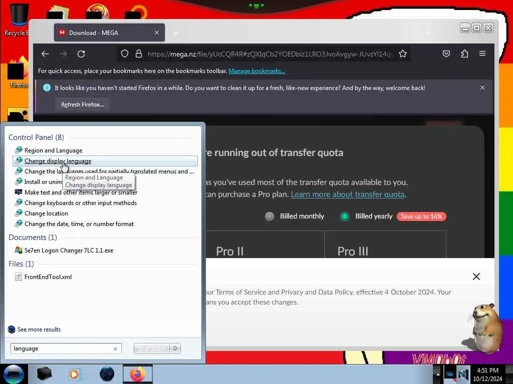The width and height of the screenshot is (513, 384).
Task: Click See more results
Action: click(39, 329)
